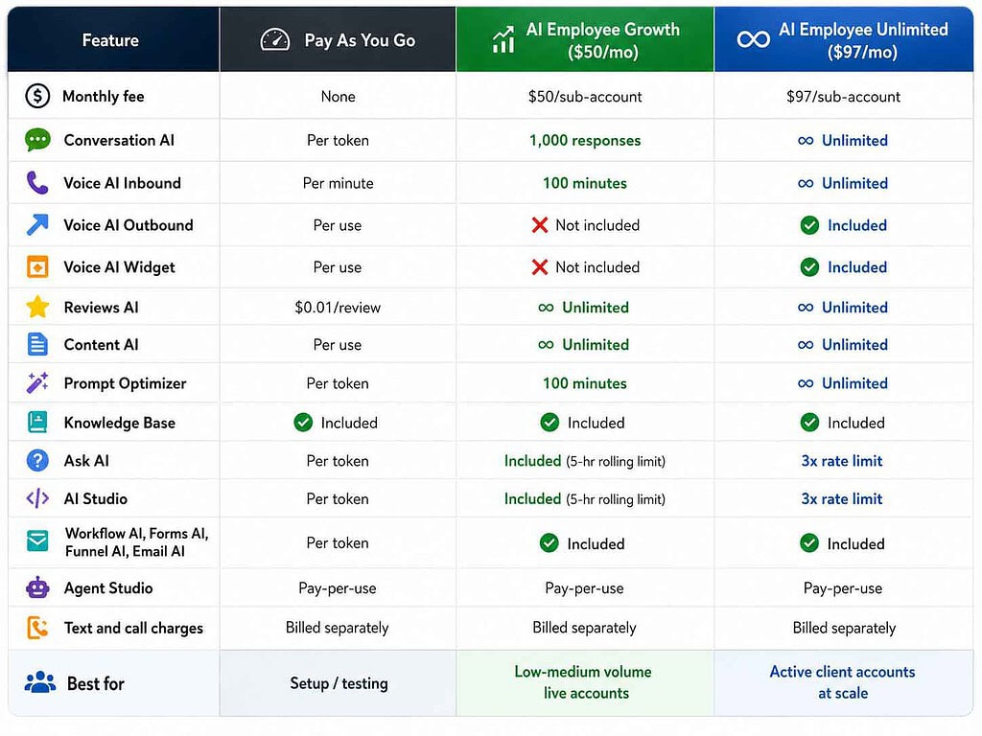The image size is (982, 736).
Task: Click the "1,000 responses" cell
Action: point(585,140)
